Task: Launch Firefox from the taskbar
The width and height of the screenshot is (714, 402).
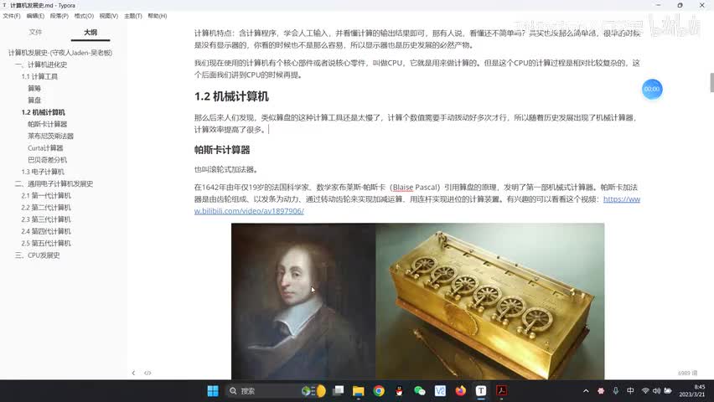Action: pos(460,390)
